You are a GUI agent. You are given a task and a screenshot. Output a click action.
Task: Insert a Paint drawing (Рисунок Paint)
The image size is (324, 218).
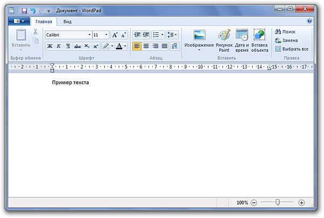point(224,40)
